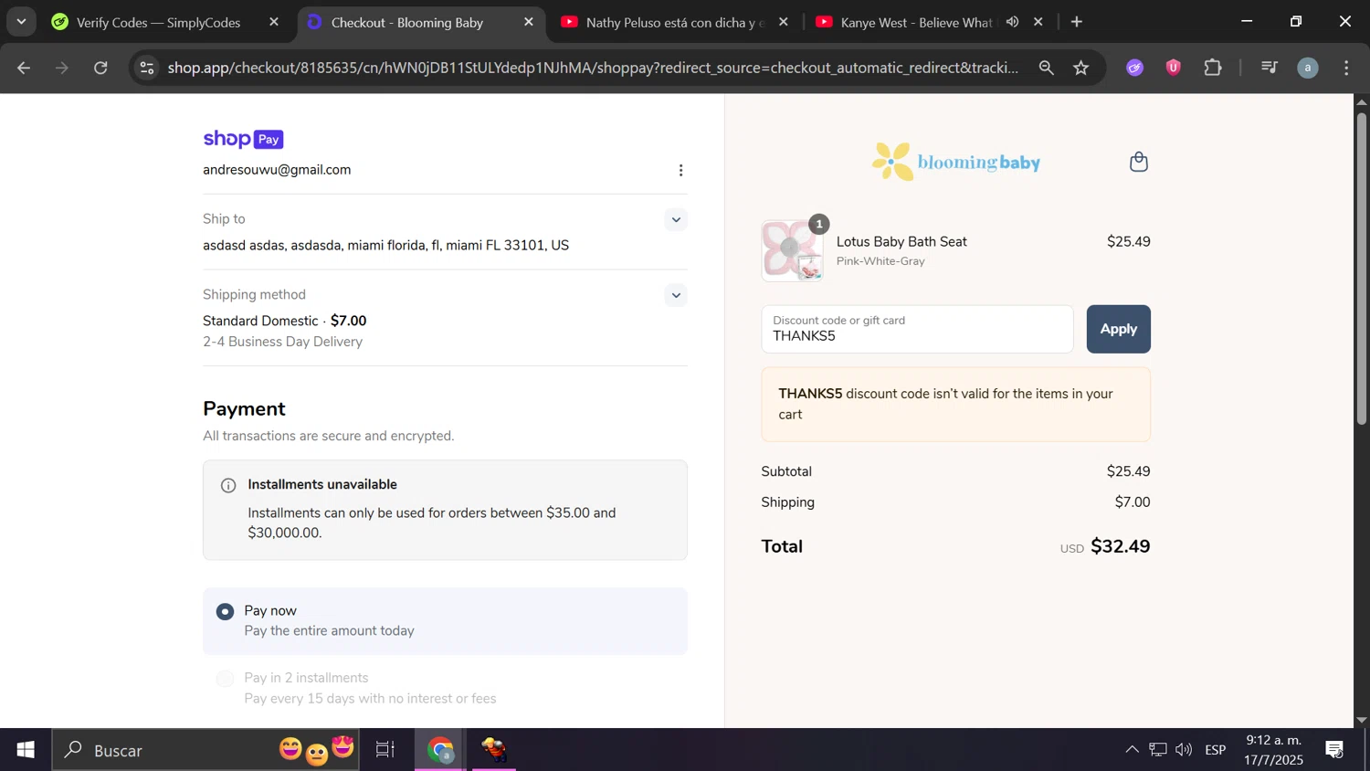Click Standard Domestic $7.00 text
This screenshot has width=1370, height=771.
284,321
